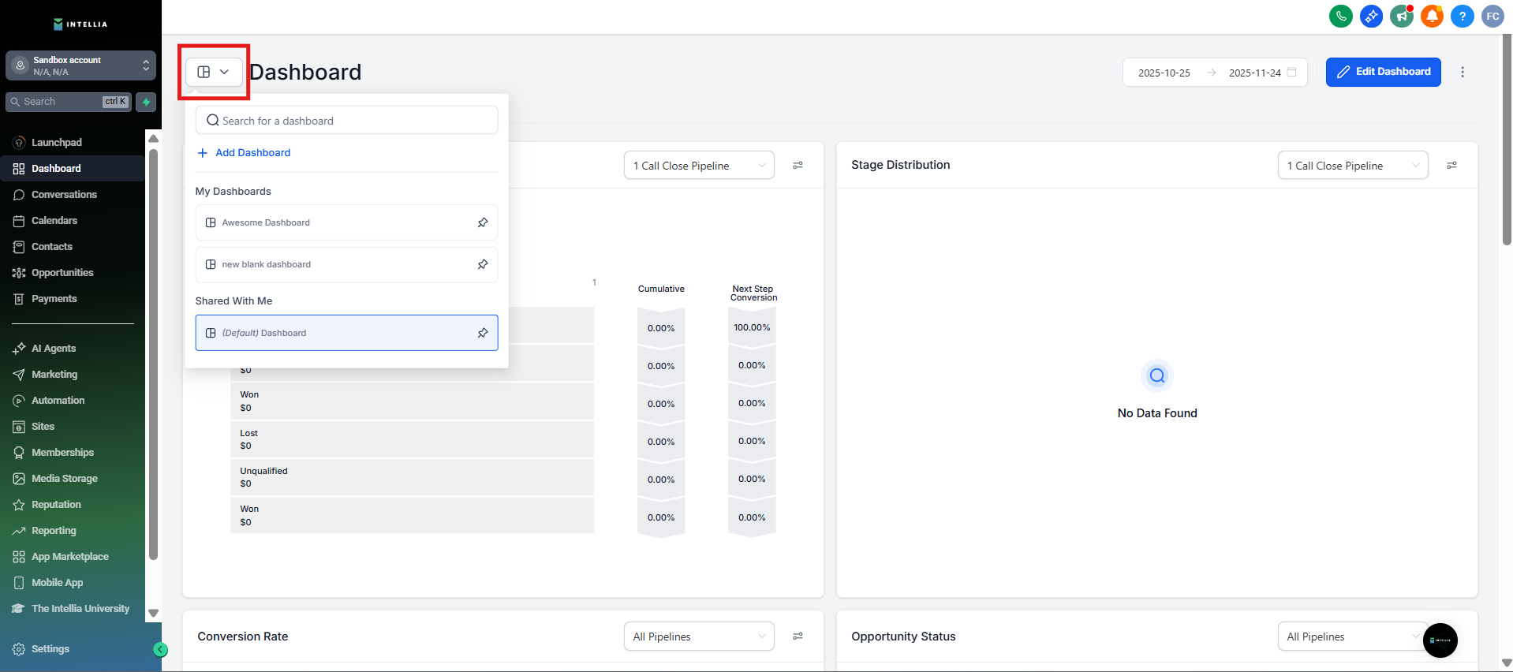
Task: Click the Edit Dashboard button
Action: point(1383,72)
